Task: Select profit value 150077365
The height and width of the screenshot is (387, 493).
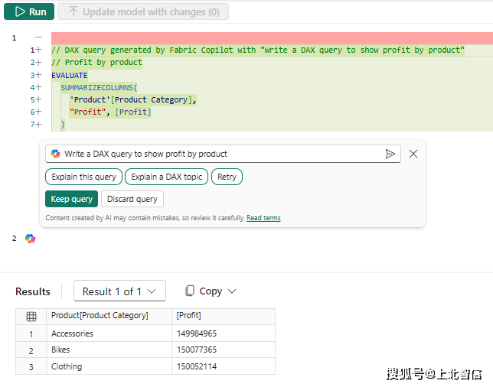Action: coord(224,350)
